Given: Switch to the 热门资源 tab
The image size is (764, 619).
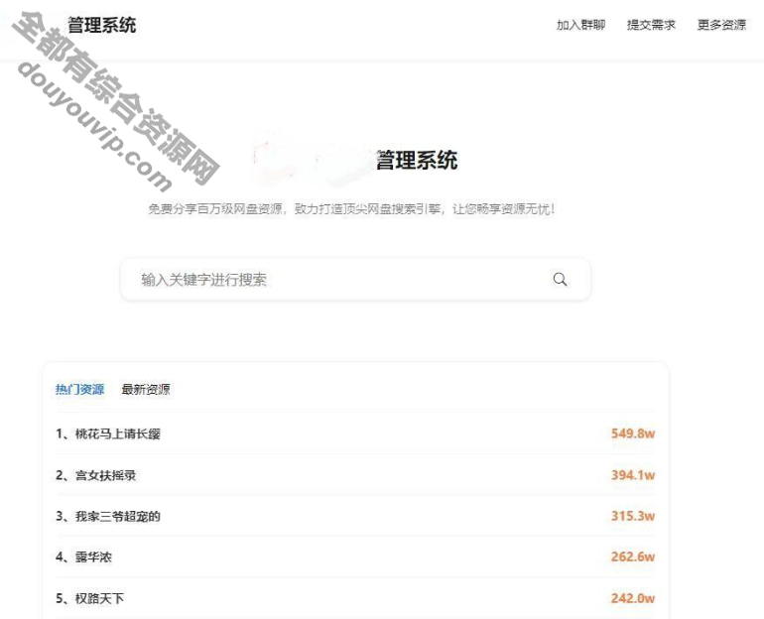Looking at the screenshot, I should (79, 389).
